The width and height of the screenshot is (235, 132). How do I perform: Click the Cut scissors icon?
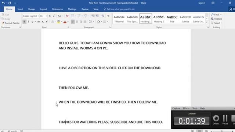coord(3,15)
